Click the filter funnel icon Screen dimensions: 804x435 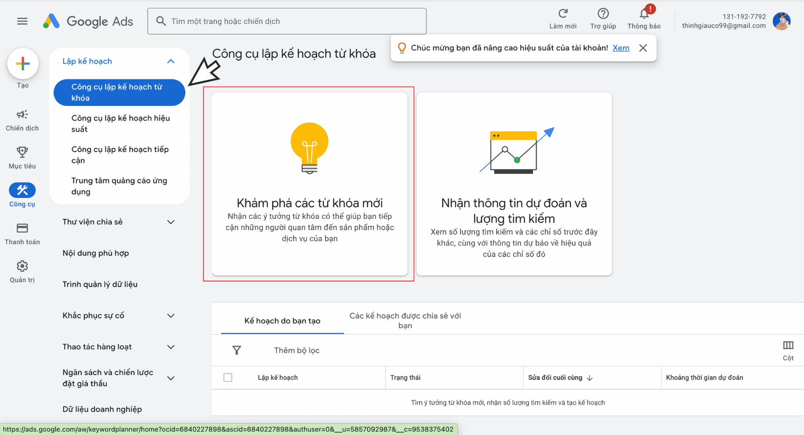click(x=237, y=350)
